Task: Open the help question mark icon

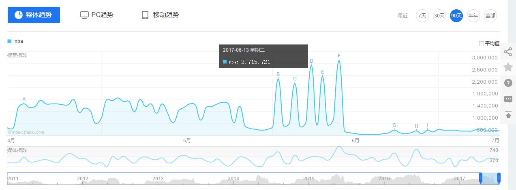Action: (x=508, y=83)
